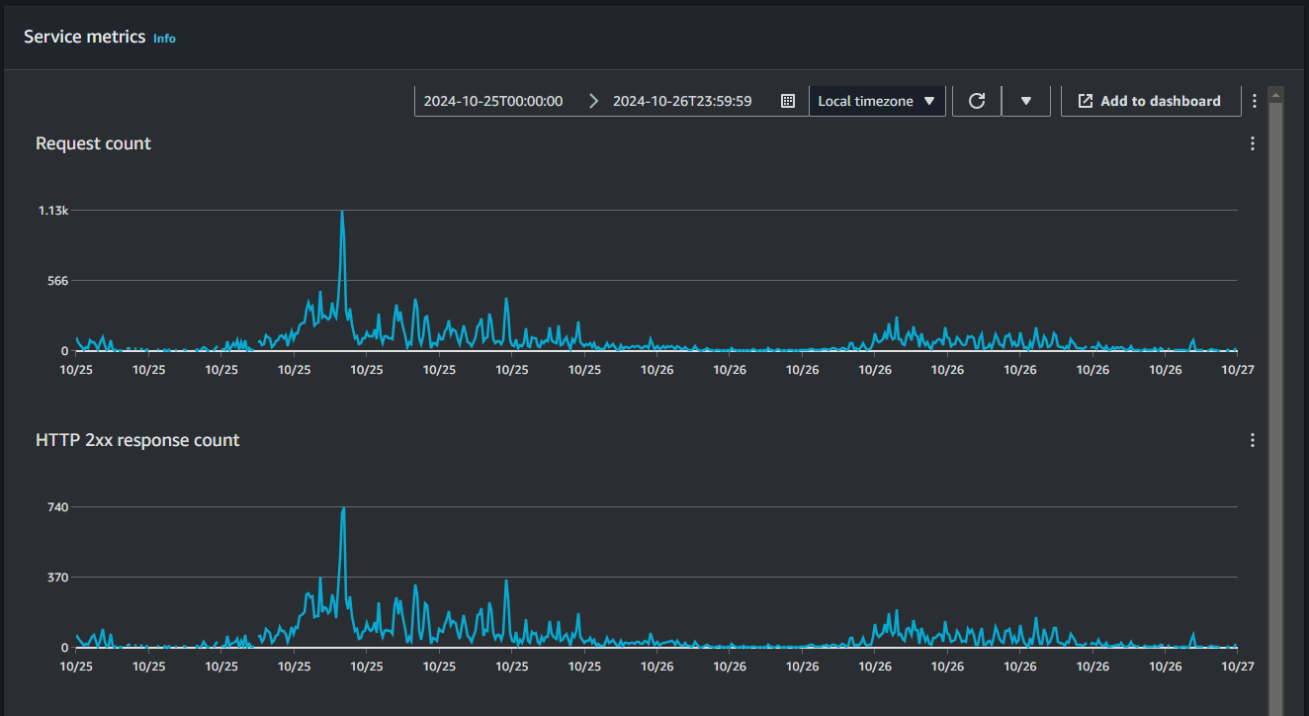This screenshot has width=1309, height=716.
Task: Click the 1.13k peak in Request count graph
Action: click(x=342, y=213)
